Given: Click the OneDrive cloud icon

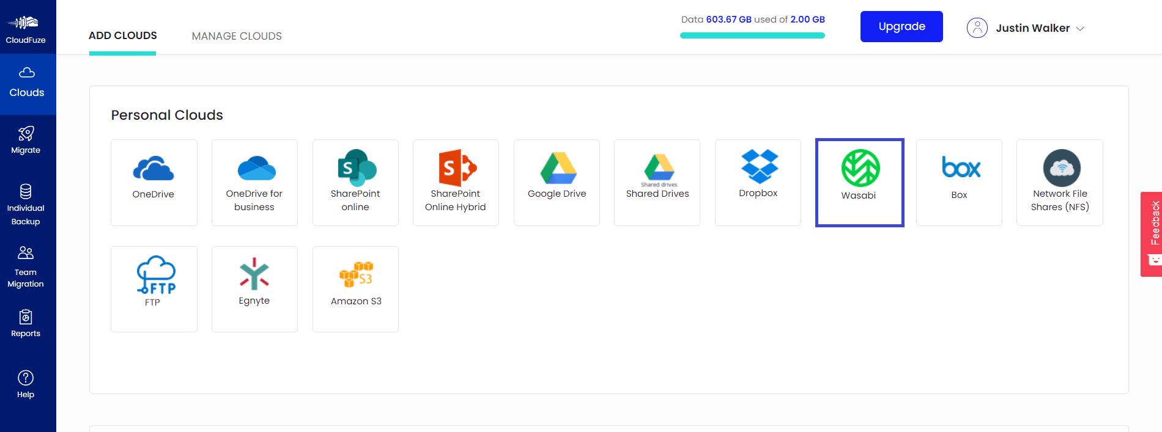Looking at the screenshot, I should pyautogui.click(x=154, y=169).
